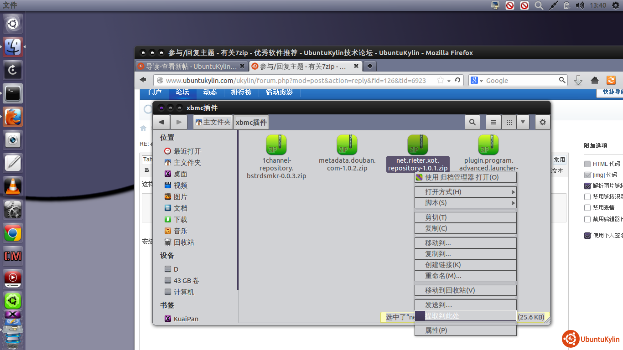
Task: Toggle the 禁用表情 checkbox
Action: (587, 208)
